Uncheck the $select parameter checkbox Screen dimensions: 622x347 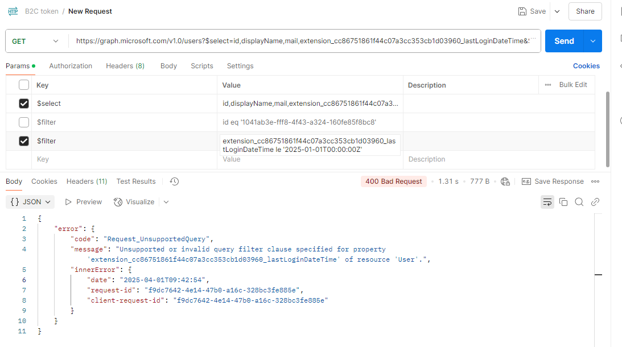click(24, 104)
